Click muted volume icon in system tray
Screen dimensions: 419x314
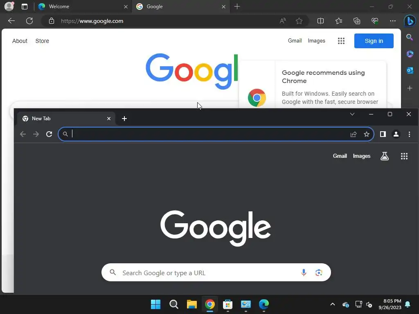tap(369, 304)
